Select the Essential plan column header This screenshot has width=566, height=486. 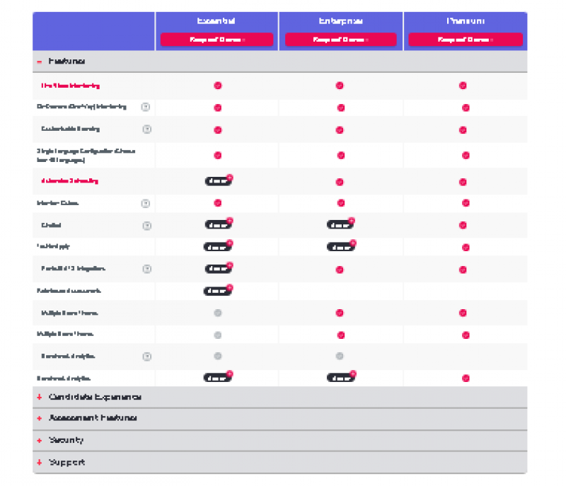(217, 21)
